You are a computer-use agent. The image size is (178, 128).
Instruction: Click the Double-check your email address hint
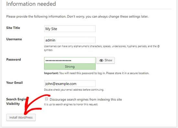74,90
